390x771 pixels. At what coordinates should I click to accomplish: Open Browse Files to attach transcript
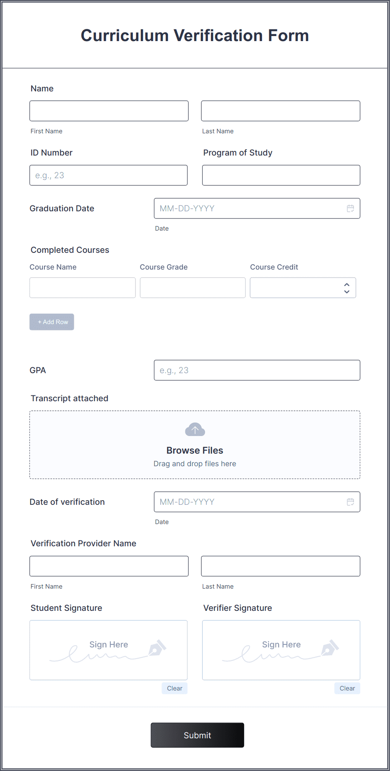pos(195,450)
